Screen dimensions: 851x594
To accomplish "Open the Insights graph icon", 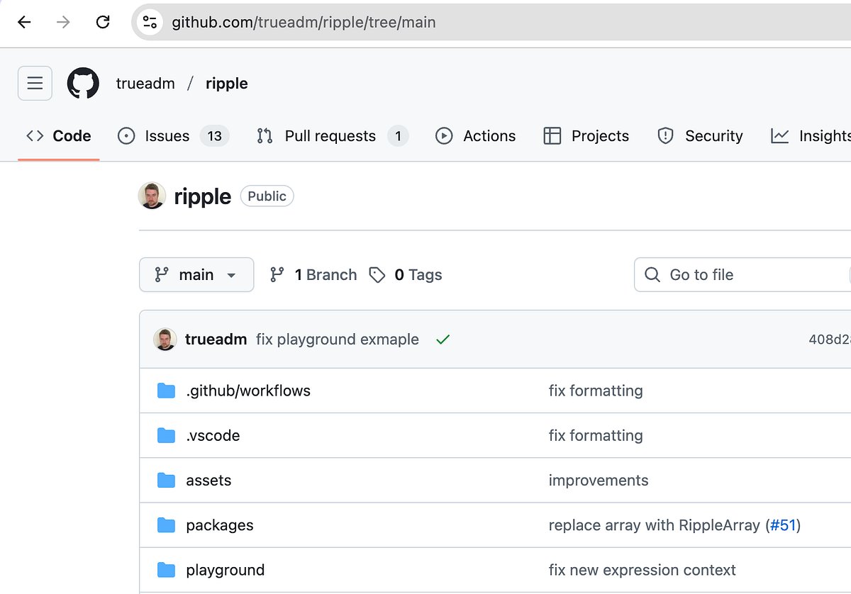I will (x=778, y=135).
